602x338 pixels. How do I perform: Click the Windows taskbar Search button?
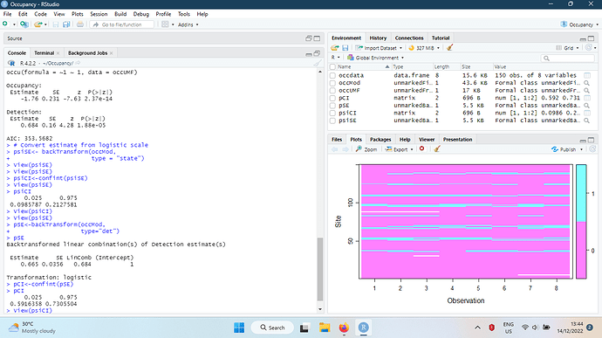272,328
